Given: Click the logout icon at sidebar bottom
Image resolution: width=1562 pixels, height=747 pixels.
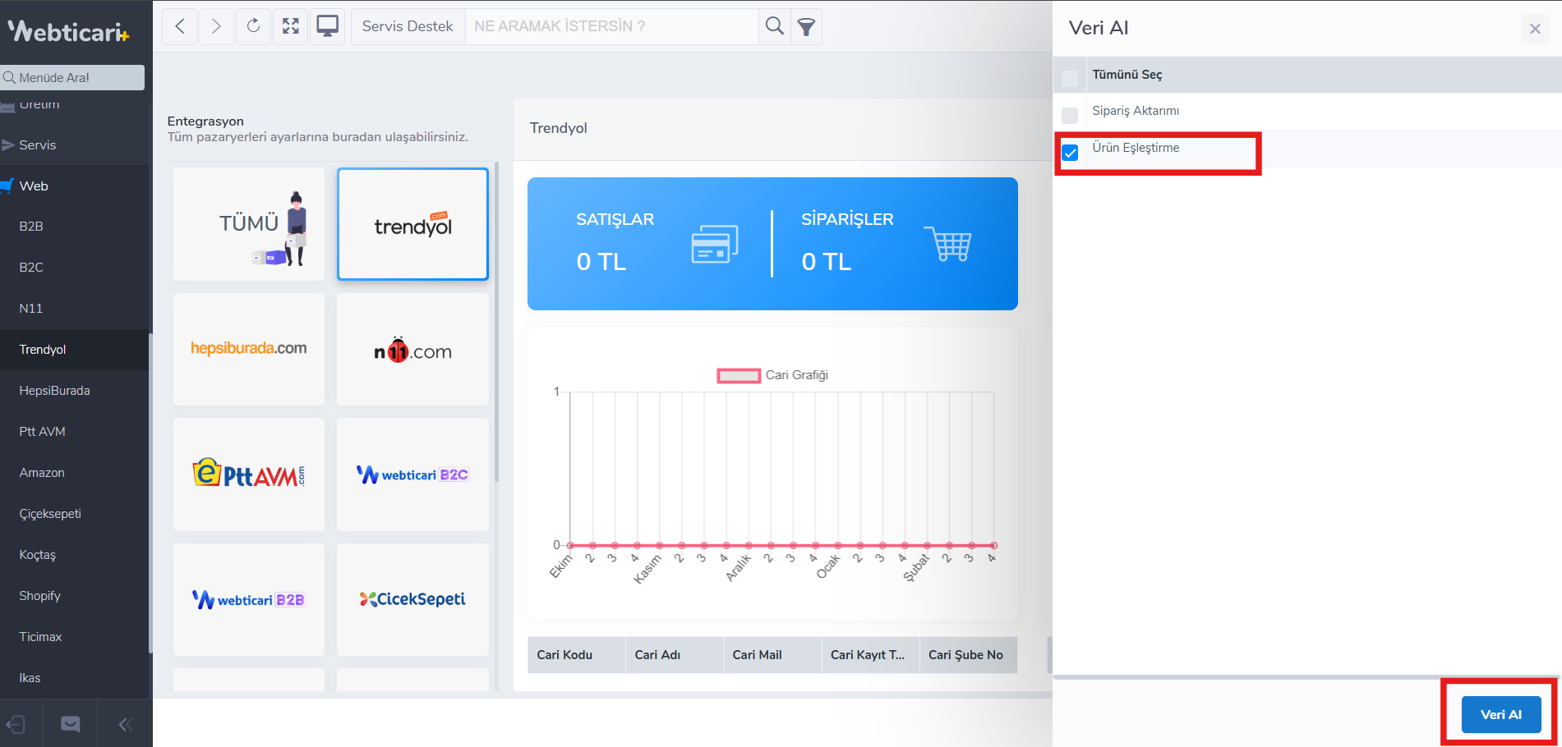Looking at the screenshot, I should 16,724.
